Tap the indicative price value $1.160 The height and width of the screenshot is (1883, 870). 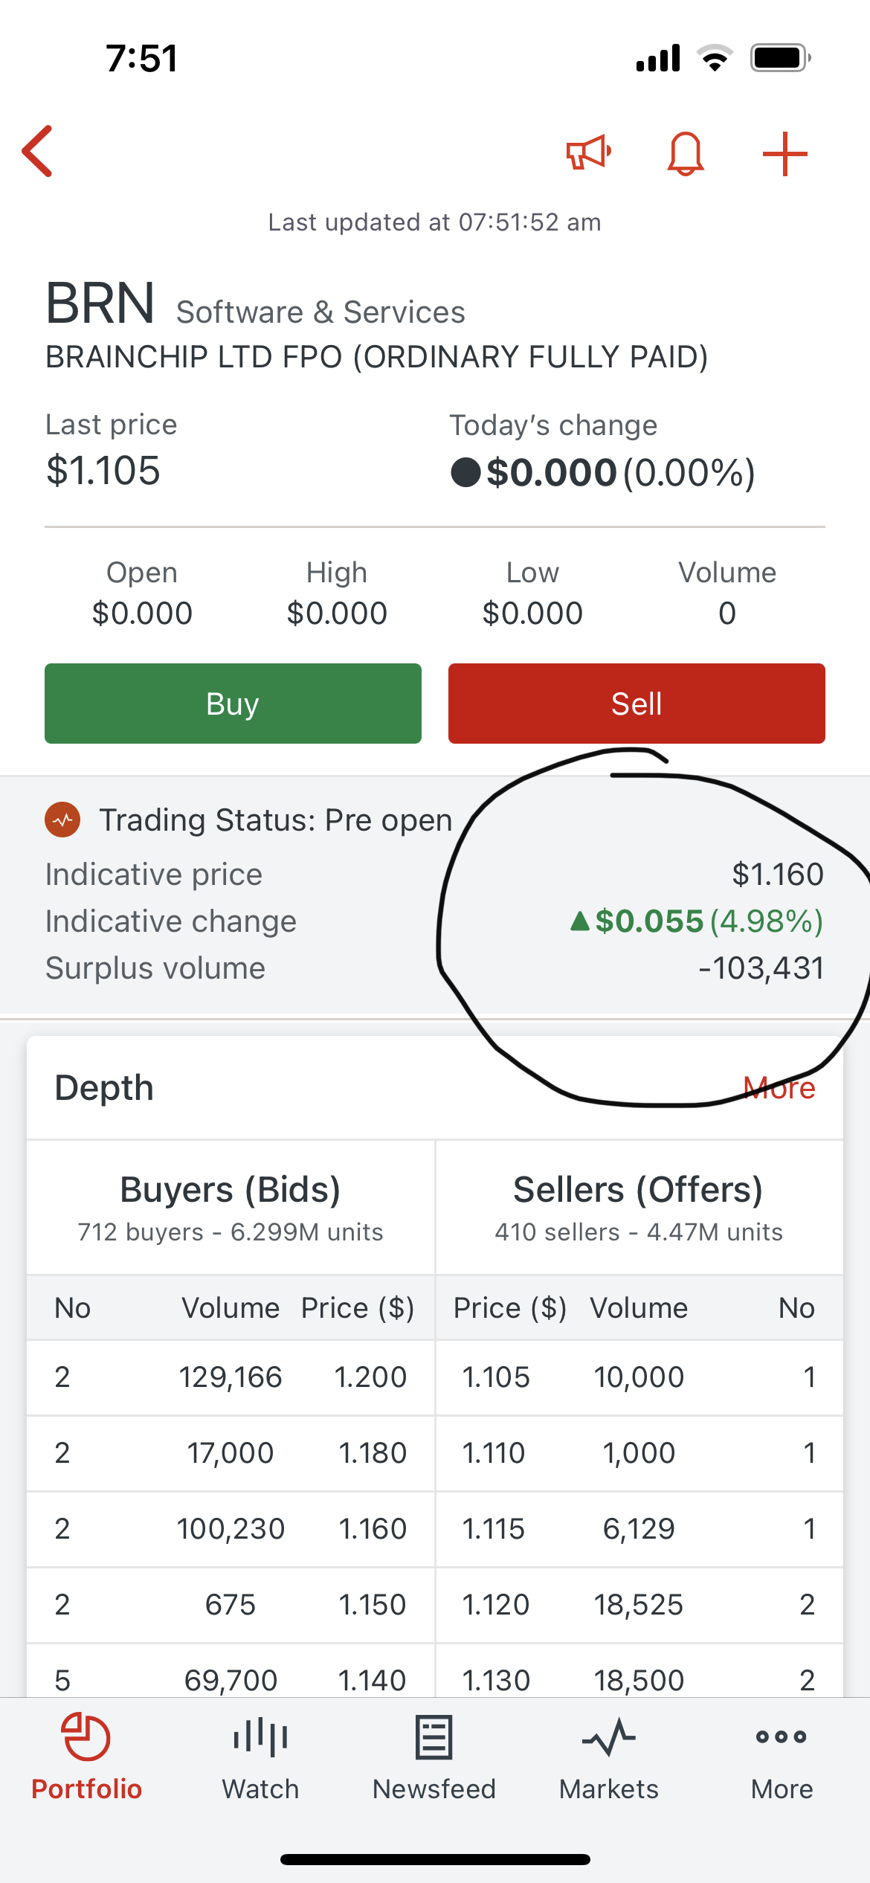click(777, 875)
